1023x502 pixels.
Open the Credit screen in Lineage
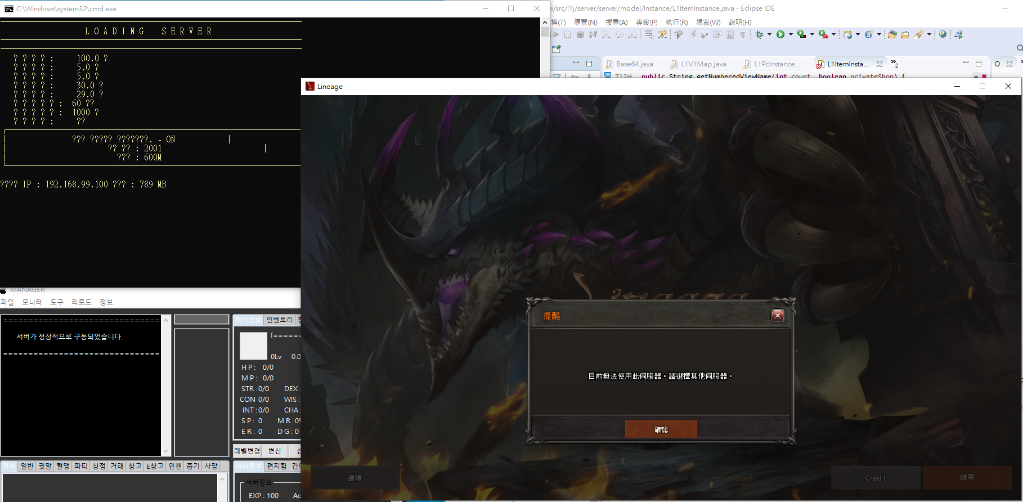(876, 478)
